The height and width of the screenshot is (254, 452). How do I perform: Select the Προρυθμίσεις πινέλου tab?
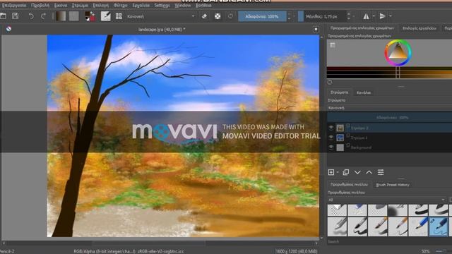pyautogui.click(x=349, y=185)
